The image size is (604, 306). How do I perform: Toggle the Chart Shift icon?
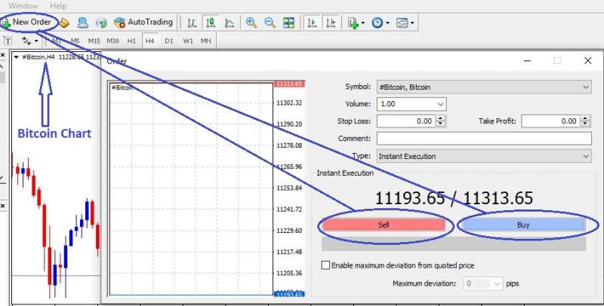pos(331,23)
